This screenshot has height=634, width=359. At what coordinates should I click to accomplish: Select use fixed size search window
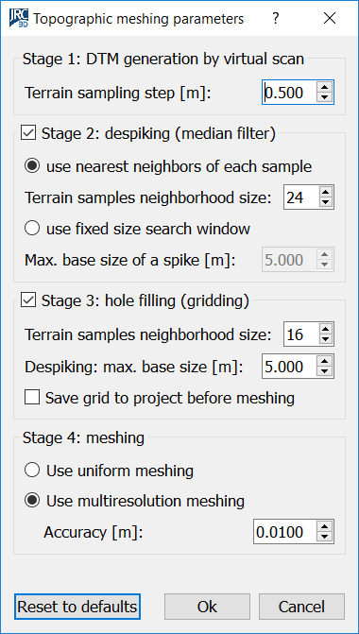(32, 229)
